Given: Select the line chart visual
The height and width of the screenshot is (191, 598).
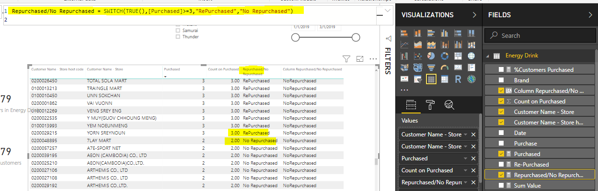Looking at the screenshot, I should coord(404,45).
